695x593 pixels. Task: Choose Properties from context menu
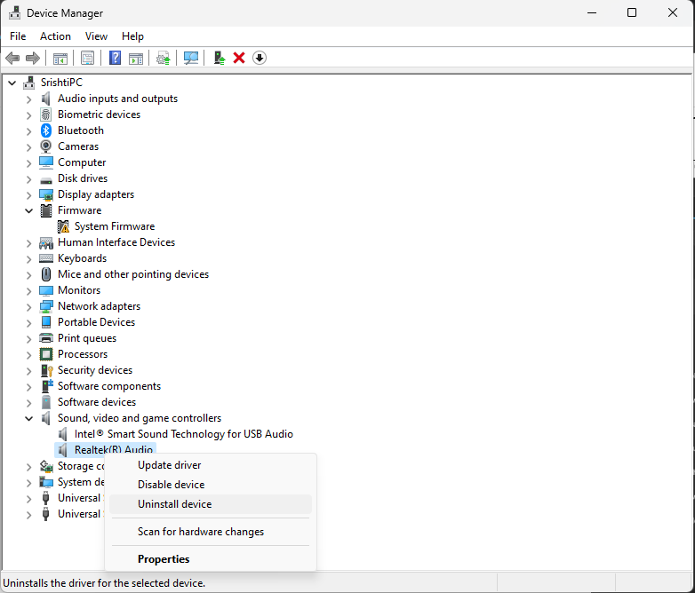tap(211, 559)
